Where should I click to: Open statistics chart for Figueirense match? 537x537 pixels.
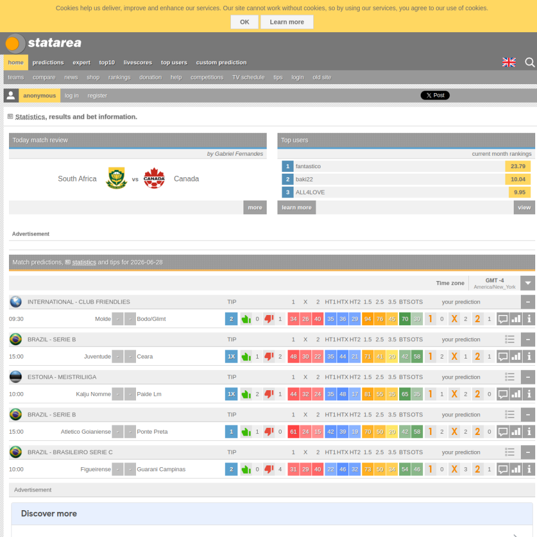[x=516, y=470]
